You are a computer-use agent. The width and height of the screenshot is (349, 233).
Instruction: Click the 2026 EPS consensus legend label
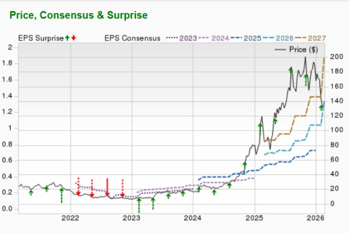(x=284, y=38)
